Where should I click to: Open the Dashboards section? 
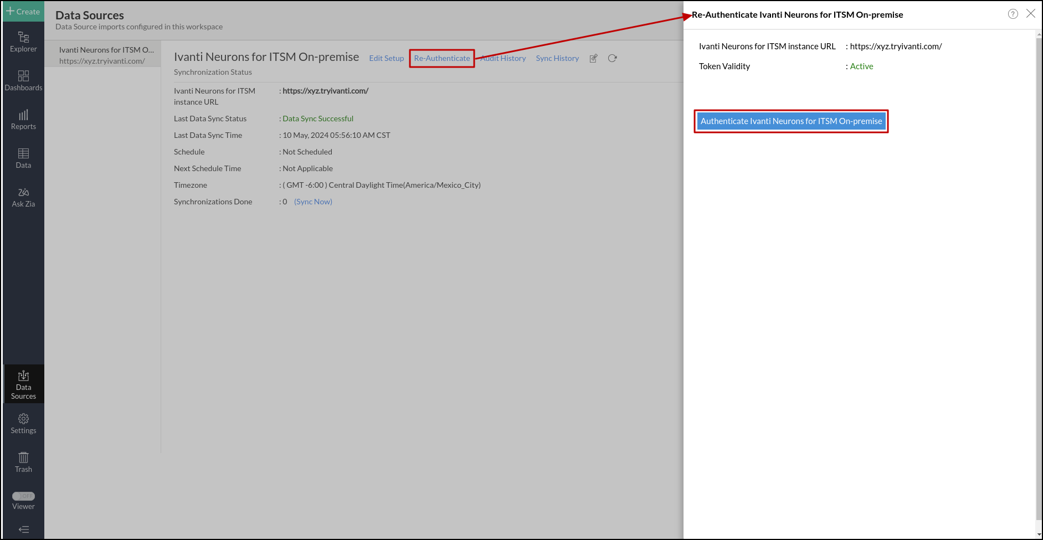[23, 80]
